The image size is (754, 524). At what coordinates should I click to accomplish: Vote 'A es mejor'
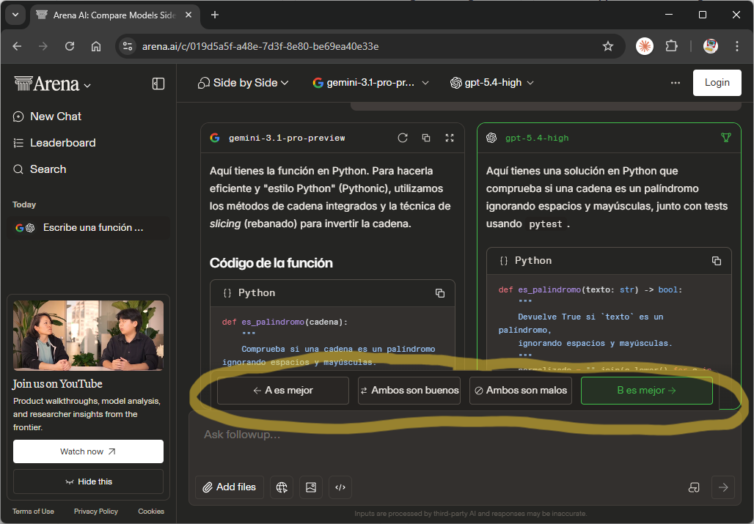point(283,391)
